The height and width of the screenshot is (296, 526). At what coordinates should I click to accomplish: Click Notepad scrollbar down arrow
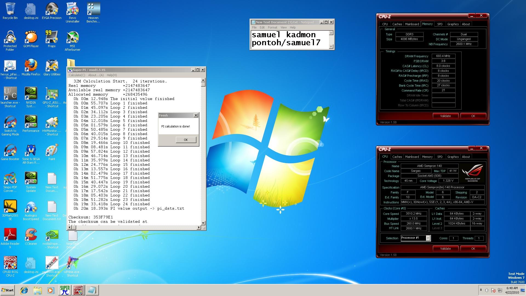(x=331, y=47)
